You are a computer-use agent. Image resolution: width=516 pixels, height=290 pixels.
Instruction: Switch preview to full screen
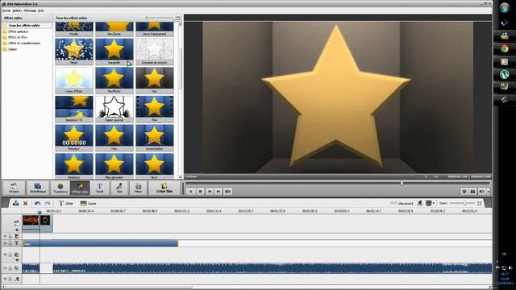tap(464, 192)
